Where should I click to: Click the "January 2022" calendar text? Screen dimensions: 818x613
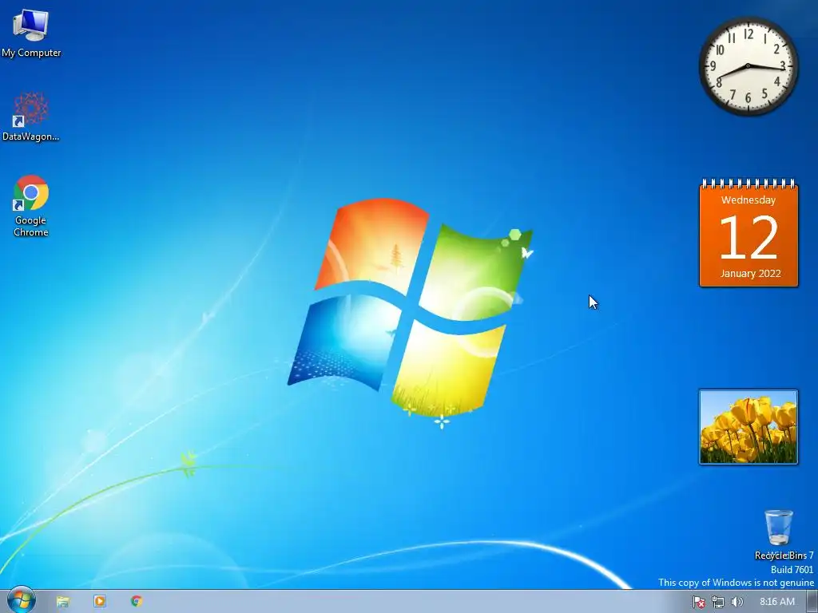coord(751,274)
